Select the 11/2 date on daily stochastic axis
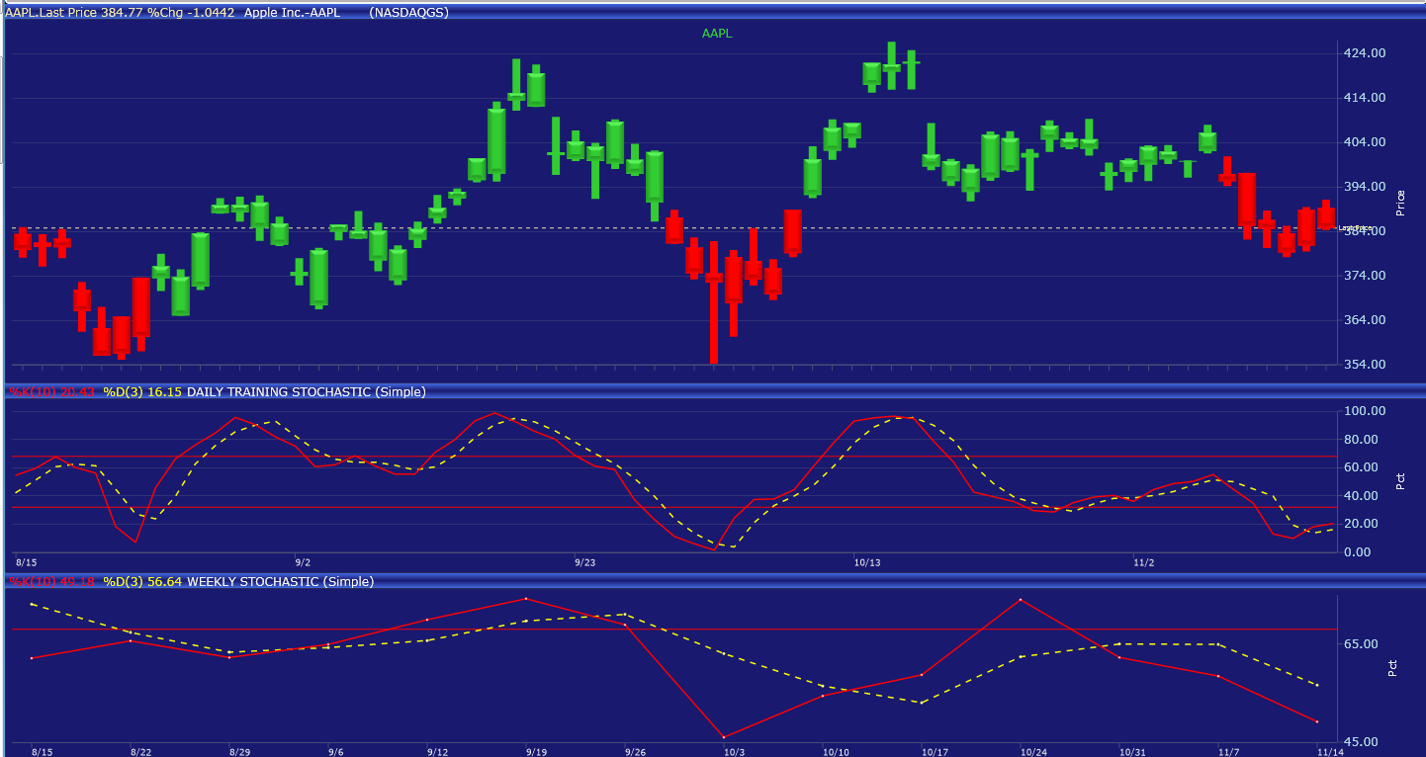Viewport: 1426px width, 757px height. [x=1143, y=562]
